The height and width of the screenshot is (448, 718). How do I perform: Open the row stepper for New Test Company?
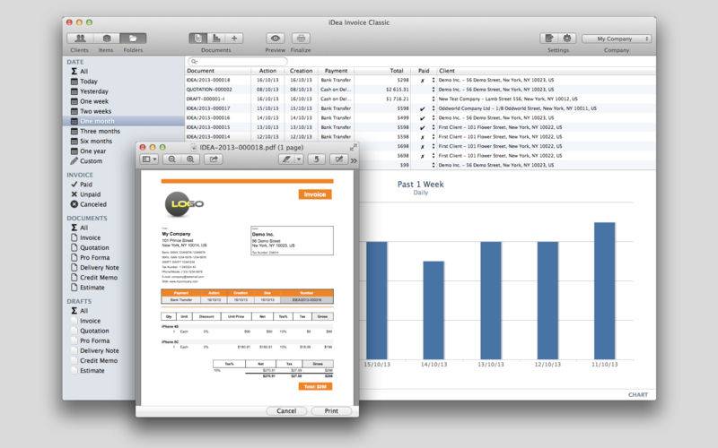[x=433, y=99]
